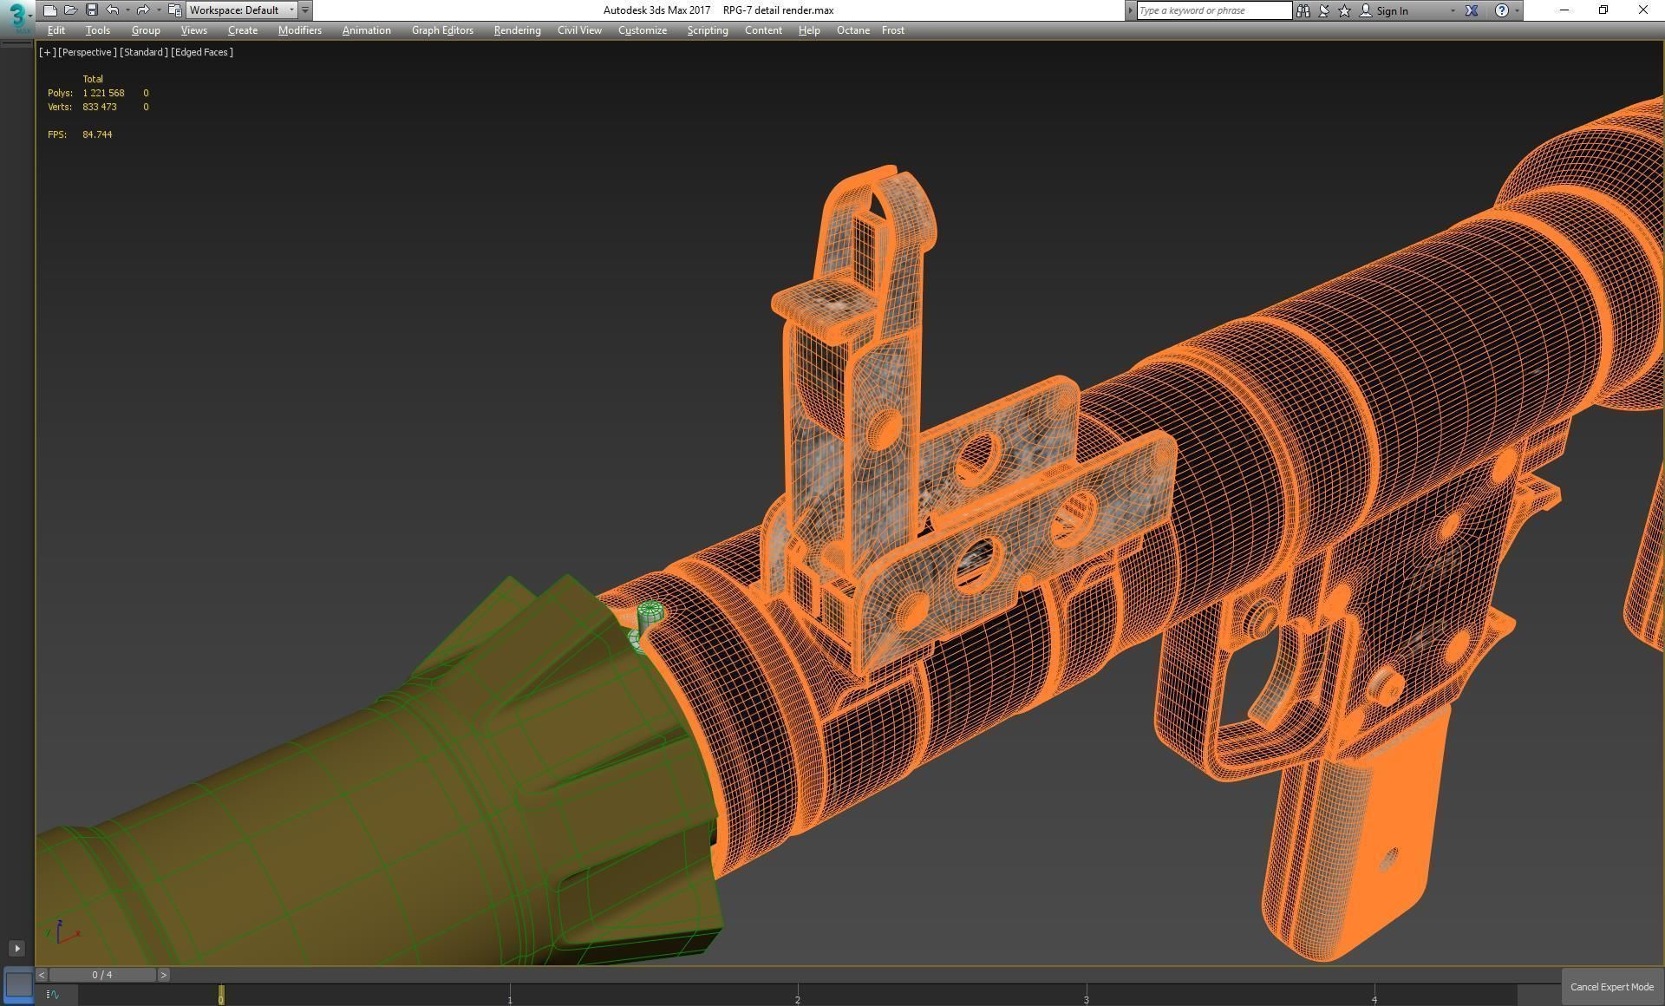Click the Polys count 1 221 568
The width and height of the screenshot is (1665, 1006).
(x=103, y=93)
